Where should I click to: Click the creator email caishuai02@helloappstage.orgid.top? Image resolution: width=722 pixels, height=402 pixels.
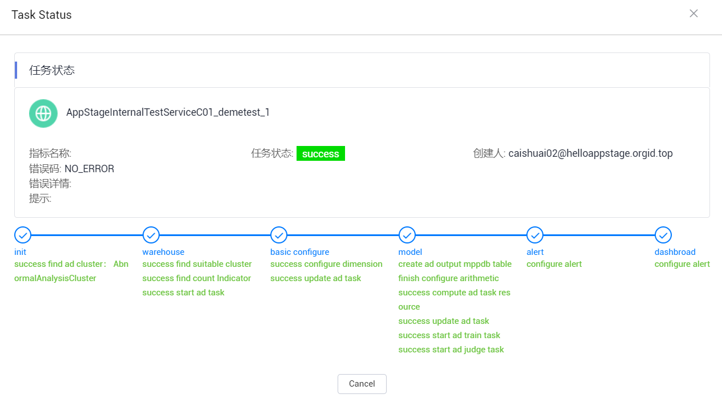[590, 153]
